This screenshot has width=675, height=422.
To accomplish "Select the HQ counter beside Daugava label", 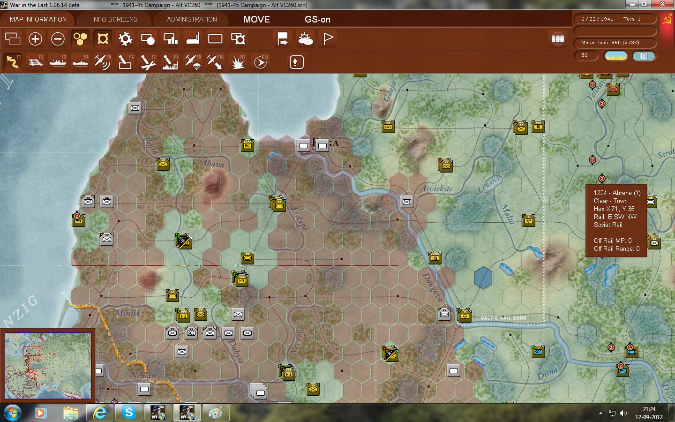I will [435, 257].
